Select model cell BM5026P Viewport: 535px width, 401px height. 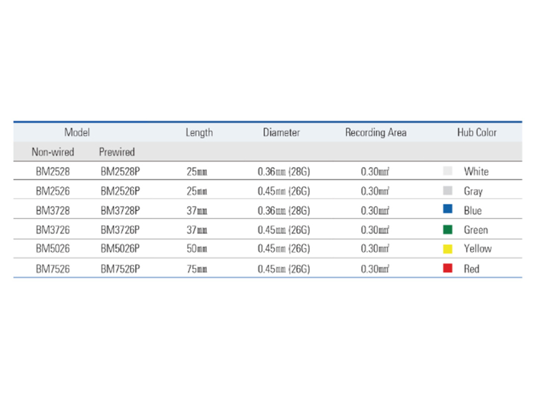(x=120, y=248)
